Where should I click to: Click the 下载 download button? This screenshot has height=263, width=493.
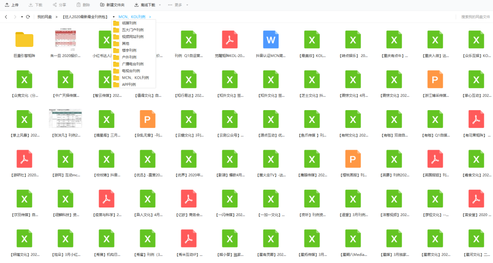35,5
